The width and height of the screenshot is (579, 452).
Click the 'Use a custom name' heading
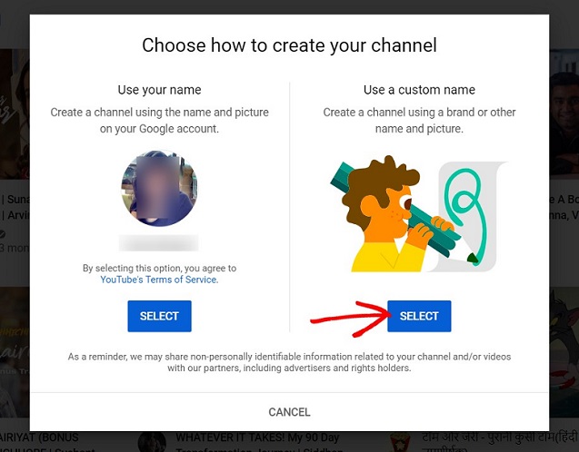[419, 90]
